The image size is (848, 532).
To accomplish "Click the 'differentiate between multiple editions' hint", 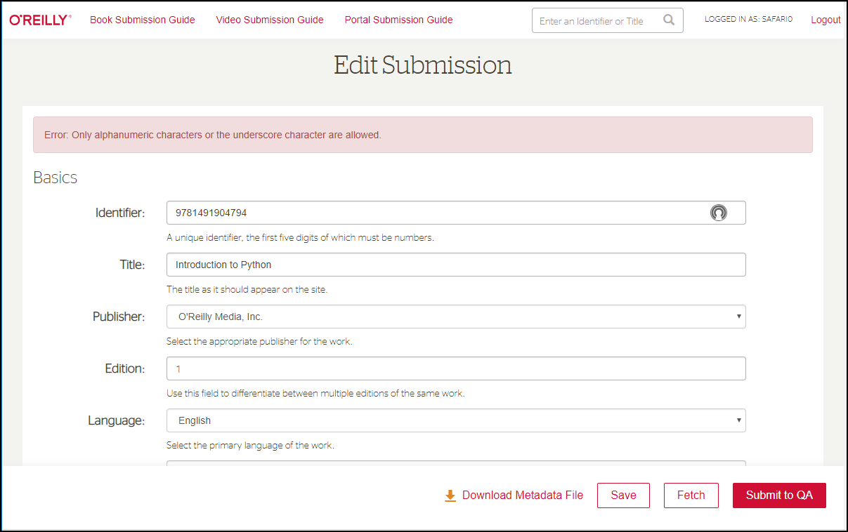I will [315, 394].
